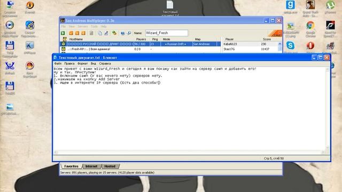Screen dimensions: 342x192
Task: Click the gray document icon in SA-MP toolbar
Action: click(x=91, y=33)
